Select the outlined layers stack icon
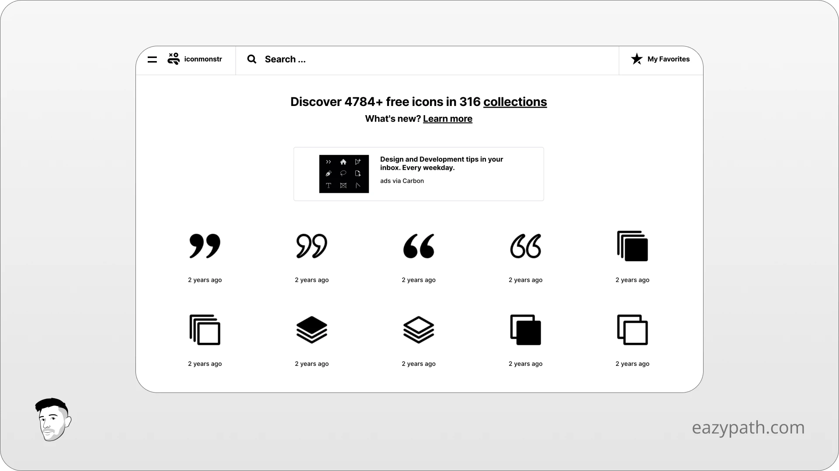Image resolution: width=839 pixels, height=471 pixels. click(x=418, y=330)
